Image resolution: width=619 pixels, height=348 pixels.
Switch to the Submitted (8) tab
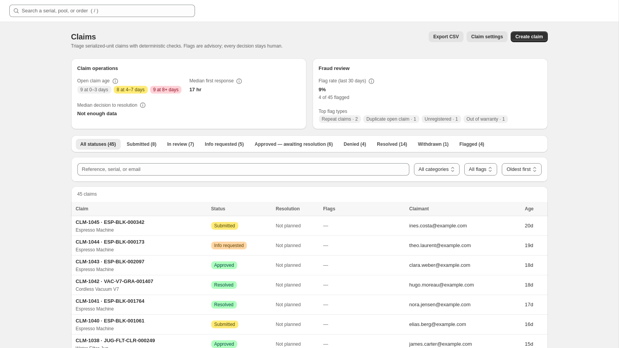142,144
